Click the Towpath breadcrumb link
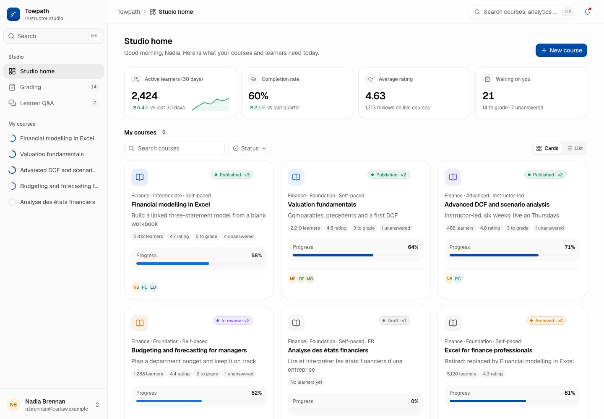This screenshot has width=604, height=419. point(129,12)
